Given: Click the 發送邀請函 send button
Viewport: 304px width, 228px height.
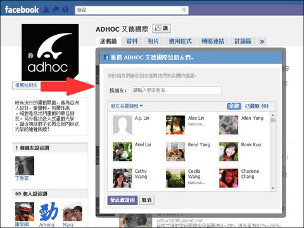Looking at the screenshot, I should (x=122, y=200).
